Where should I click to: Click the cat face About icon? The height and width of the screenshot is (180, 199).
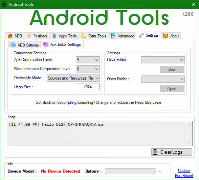[x=165, y=36]
